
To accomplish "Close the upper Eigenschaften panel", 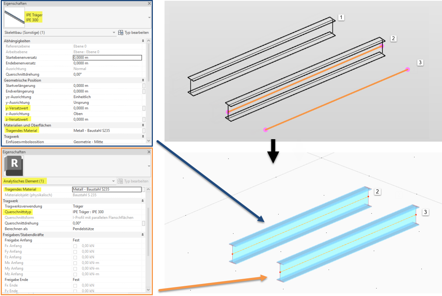I will click(149, 3).
